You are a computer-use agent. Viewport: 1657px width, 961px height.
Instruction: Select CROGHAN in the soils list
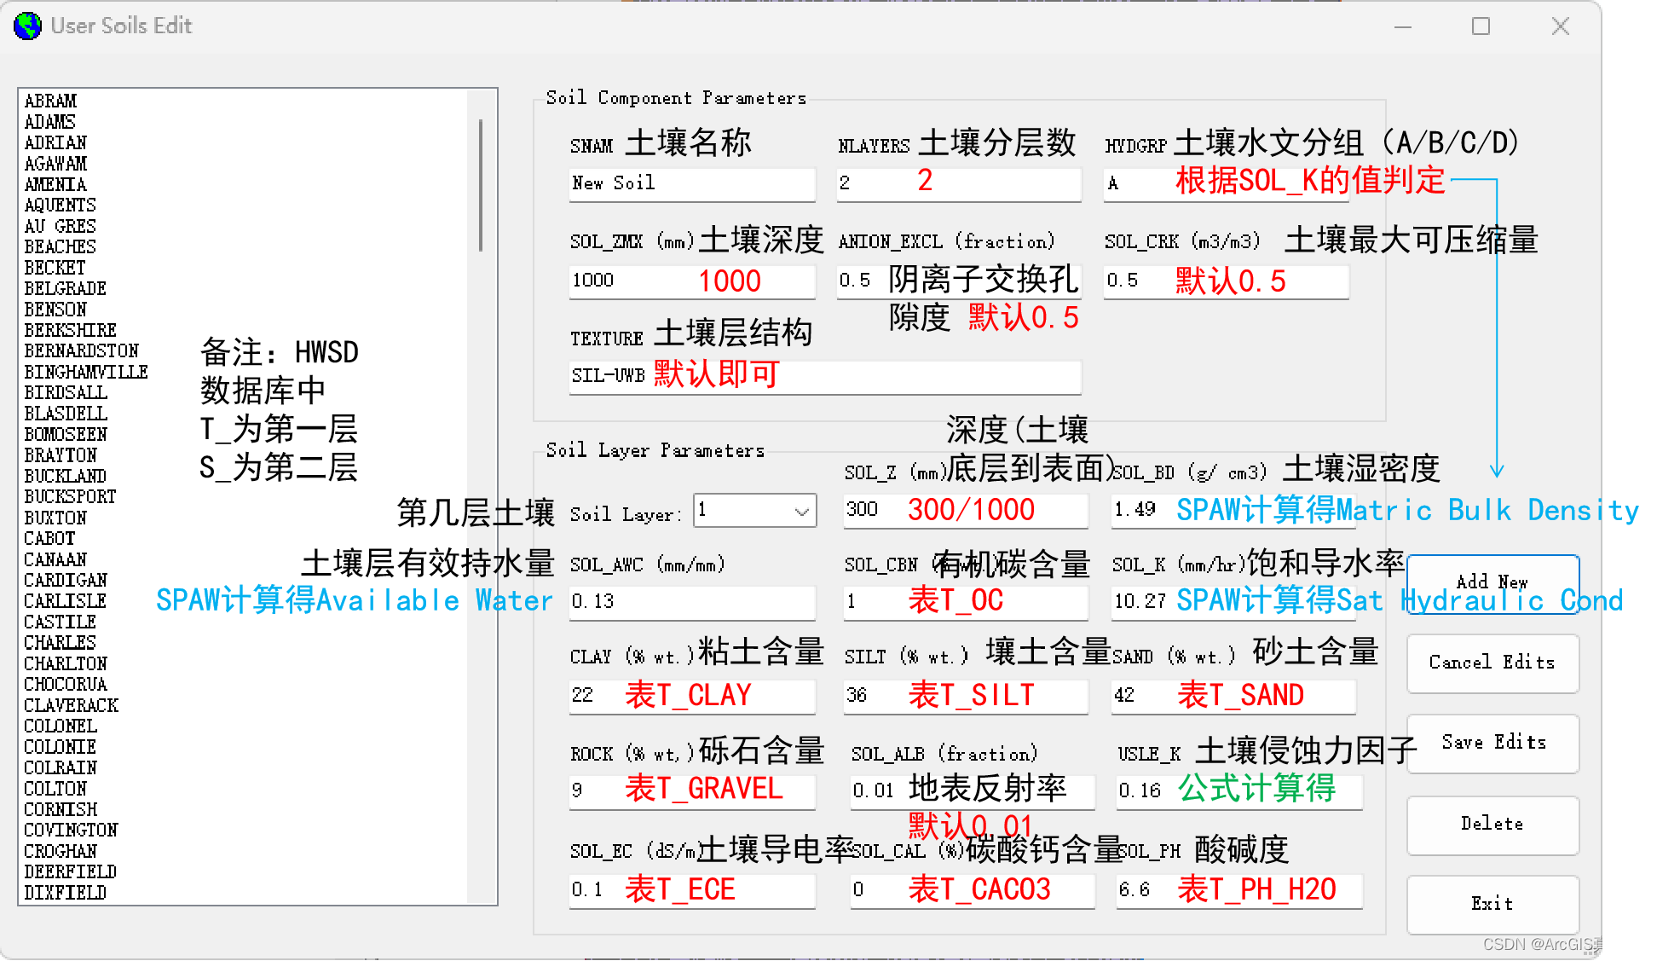(61, 852)
